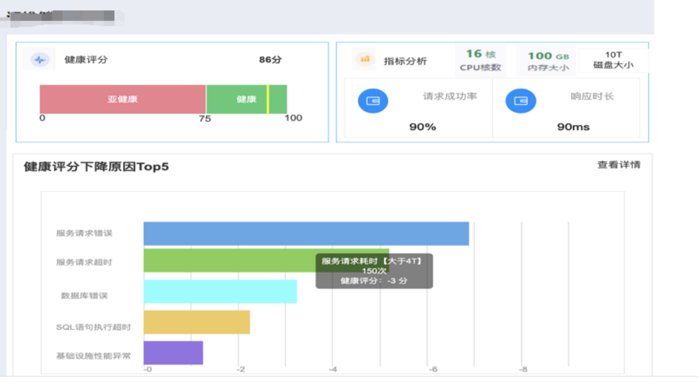Image resolution: width=699 pixels, height=382 pixels.
Task: Select the cyan 数据库错误 bar
Action: click(220, 292)
